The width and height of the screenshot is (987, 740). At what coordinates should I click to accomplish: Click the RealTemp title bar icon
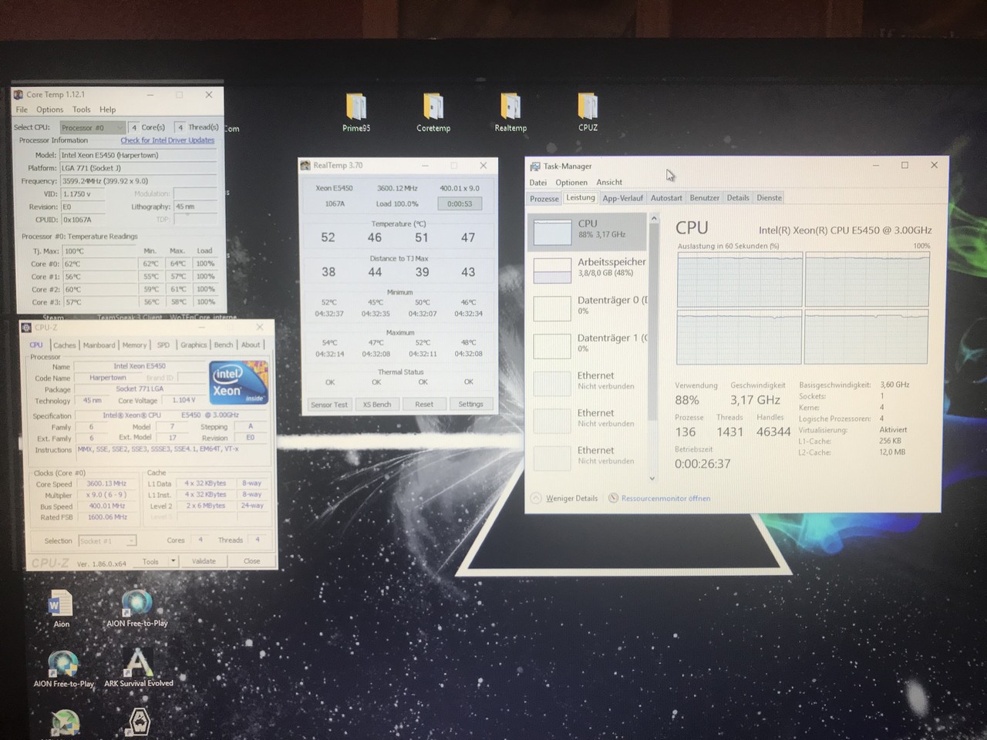point(305,165)
